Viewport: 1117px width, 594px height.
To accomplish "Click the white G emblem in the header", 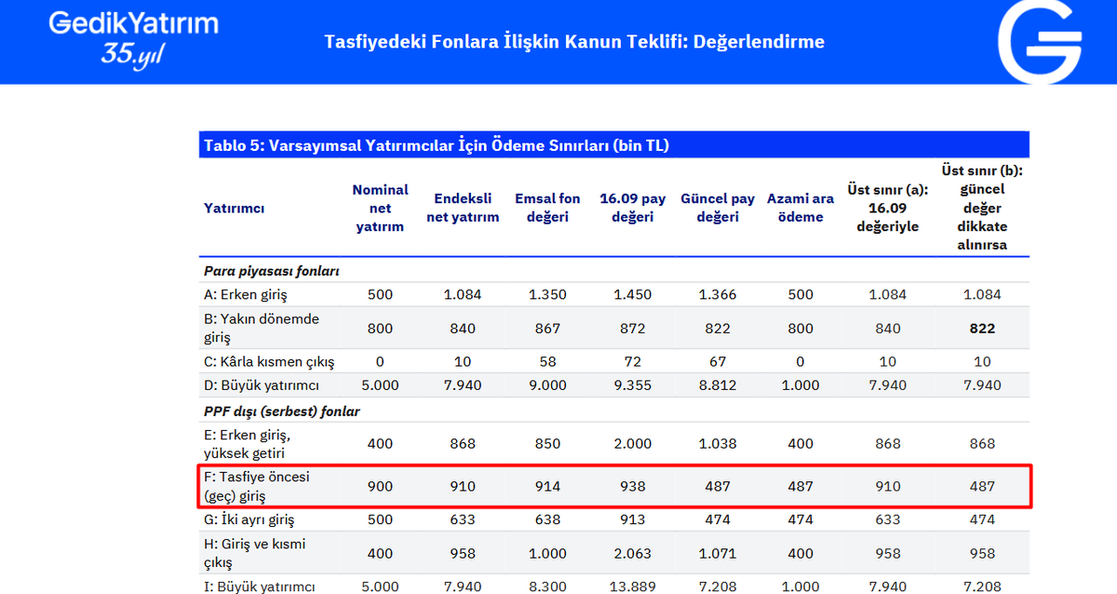I will pos(1040,42).
